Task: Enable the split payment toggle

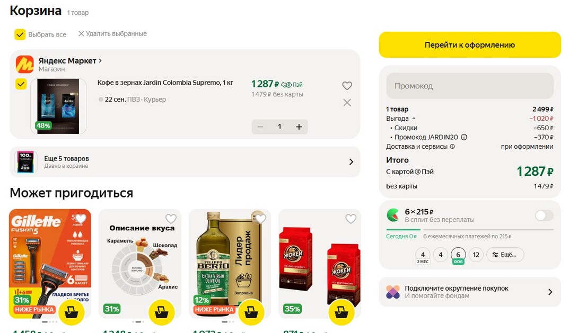Action: pyautogui.click(x=544, y=215)
